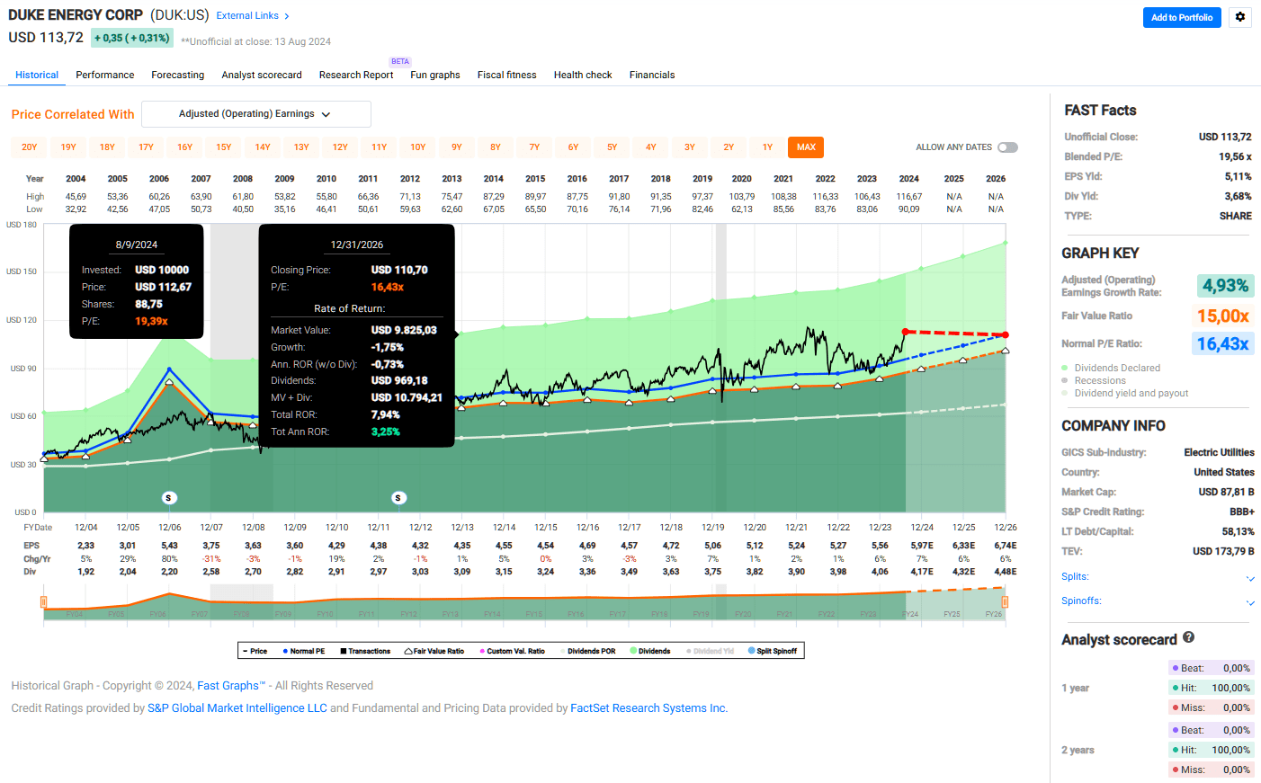Switch to the Performance tab

coord(104,75)
